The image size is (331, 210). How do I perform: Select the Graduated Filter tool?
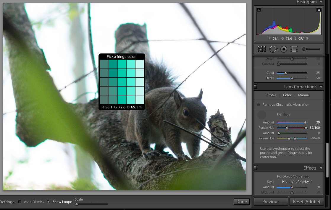(294, 49)
